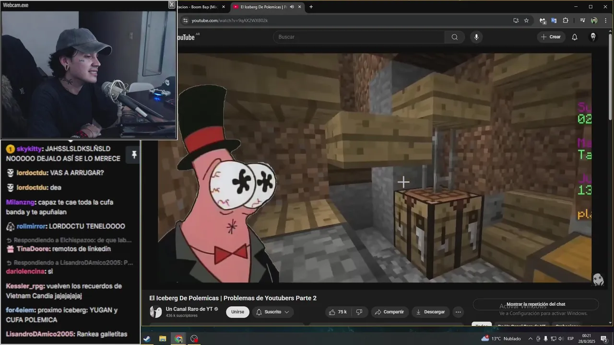Viewport: 614px width, 345px height.
Task: Click the extension icon with badge 4
Action: (x=543, y=21)
